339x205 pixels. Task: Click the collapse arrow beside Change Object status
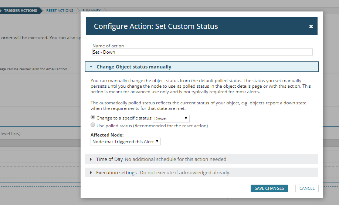pyautogui.click(x=91, y=67)
